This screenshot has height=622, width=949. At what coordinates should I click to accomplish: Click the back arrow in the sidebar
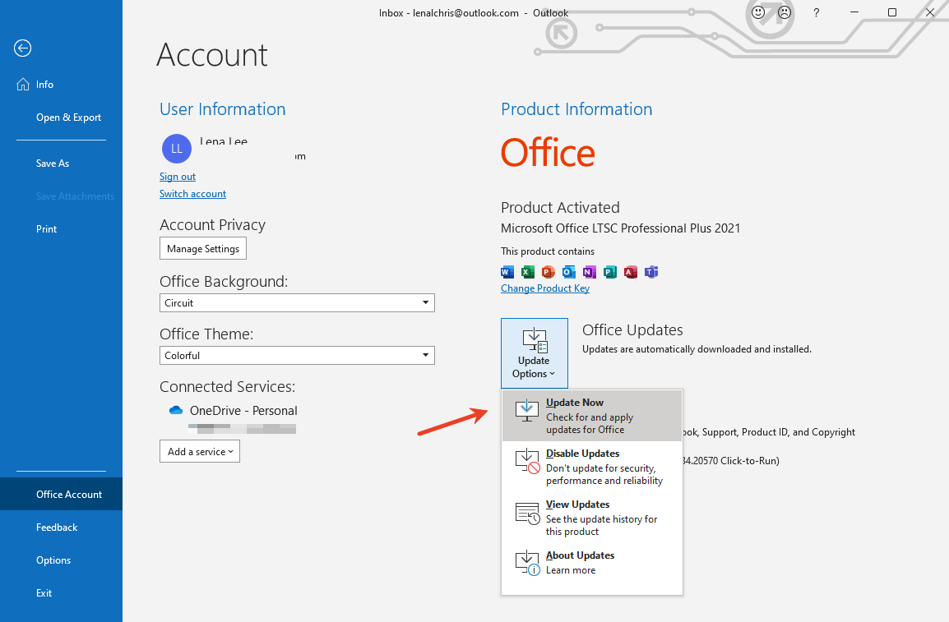click(22, 48)
